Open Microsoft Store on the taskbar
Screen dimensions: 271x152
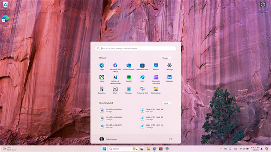[161, 149]
